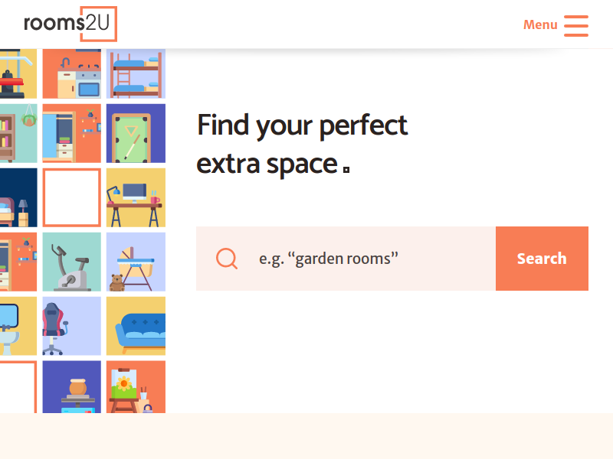This screenshot has width=613, height=459.
Task: Select the kitchen room tile
Action: [71, 73]
